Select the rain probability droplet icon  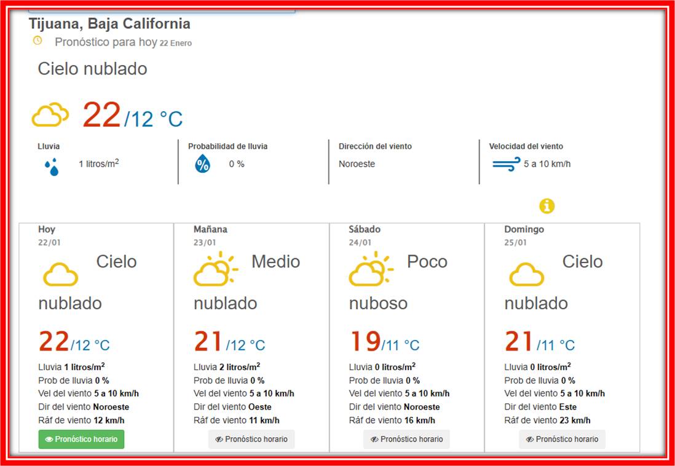tap(203, 164)
